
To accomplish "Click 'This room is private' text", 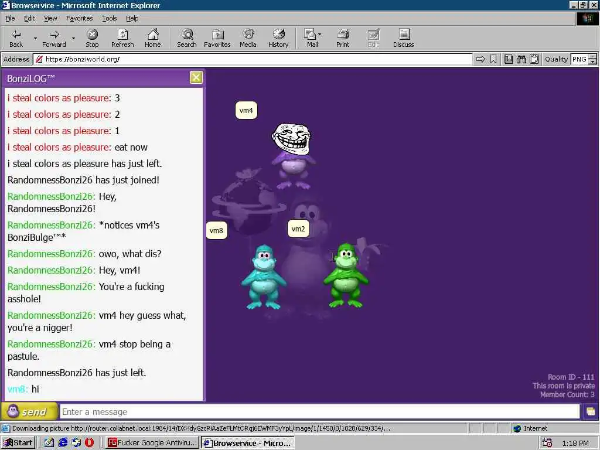I will pos(564,386).
